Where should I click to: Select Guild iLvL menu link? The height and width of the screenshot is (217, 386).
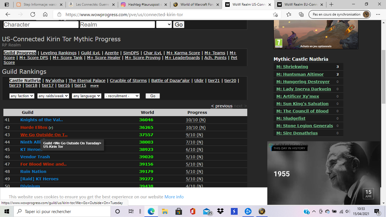tap(91, 53)
